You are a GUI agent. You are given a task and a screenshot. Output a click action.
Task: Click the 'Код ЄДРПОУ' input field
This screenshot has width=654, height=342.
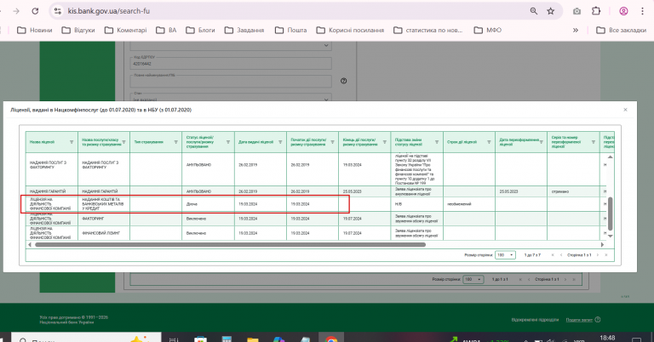pyautogui.click(x=231, y=63)
